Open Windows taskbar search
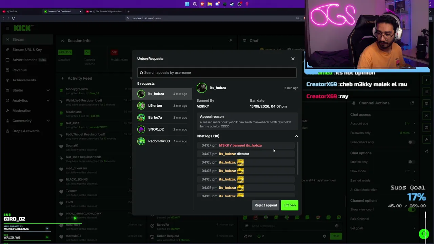 (195, 4)
